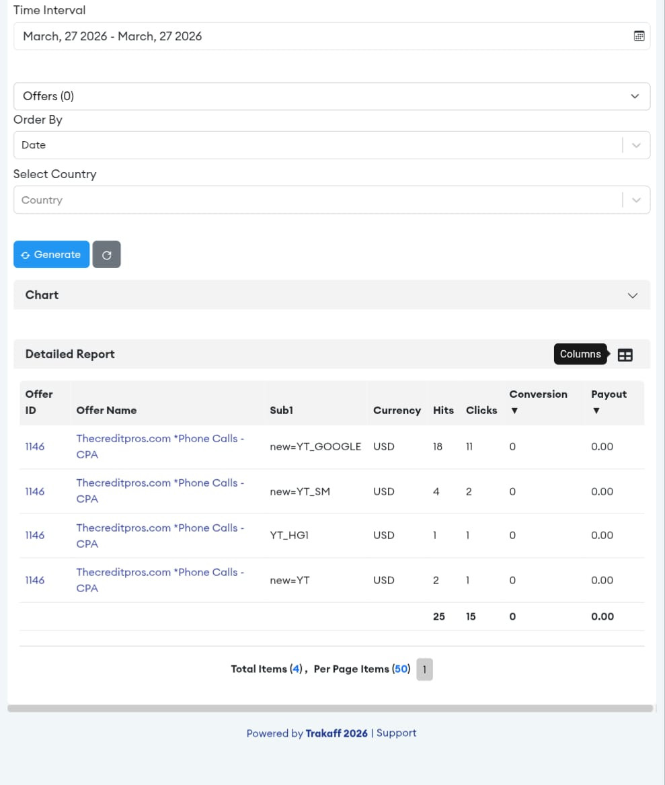Open the Country select dropdown
This screenshot has width=665, height=785.
coord(331,200)
